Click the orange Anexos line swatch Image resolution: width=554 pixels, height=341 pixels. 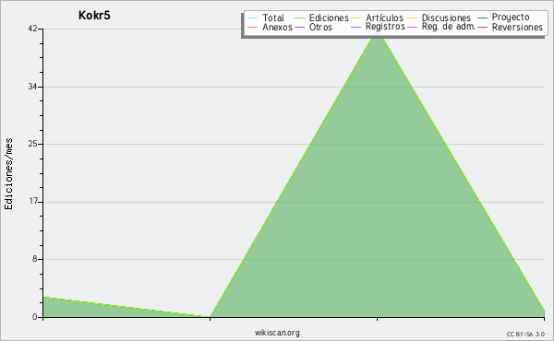253,27
